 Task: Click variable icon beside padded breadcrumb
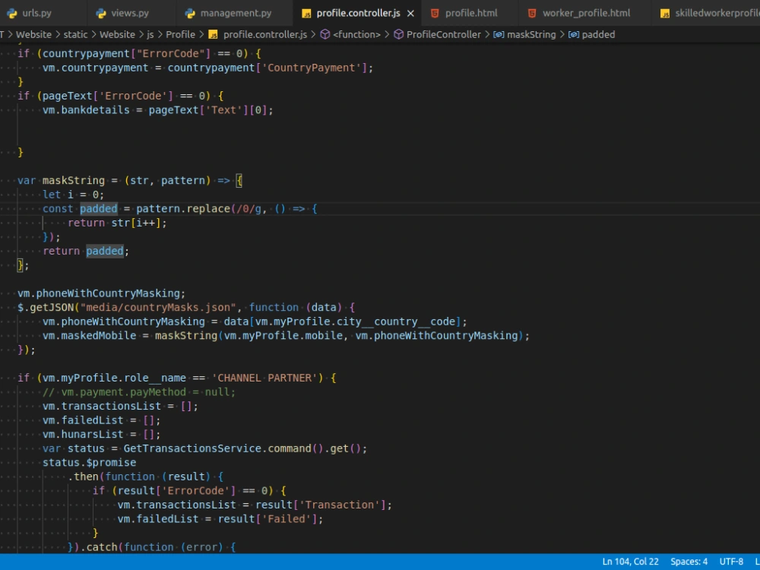coord(574,34)
